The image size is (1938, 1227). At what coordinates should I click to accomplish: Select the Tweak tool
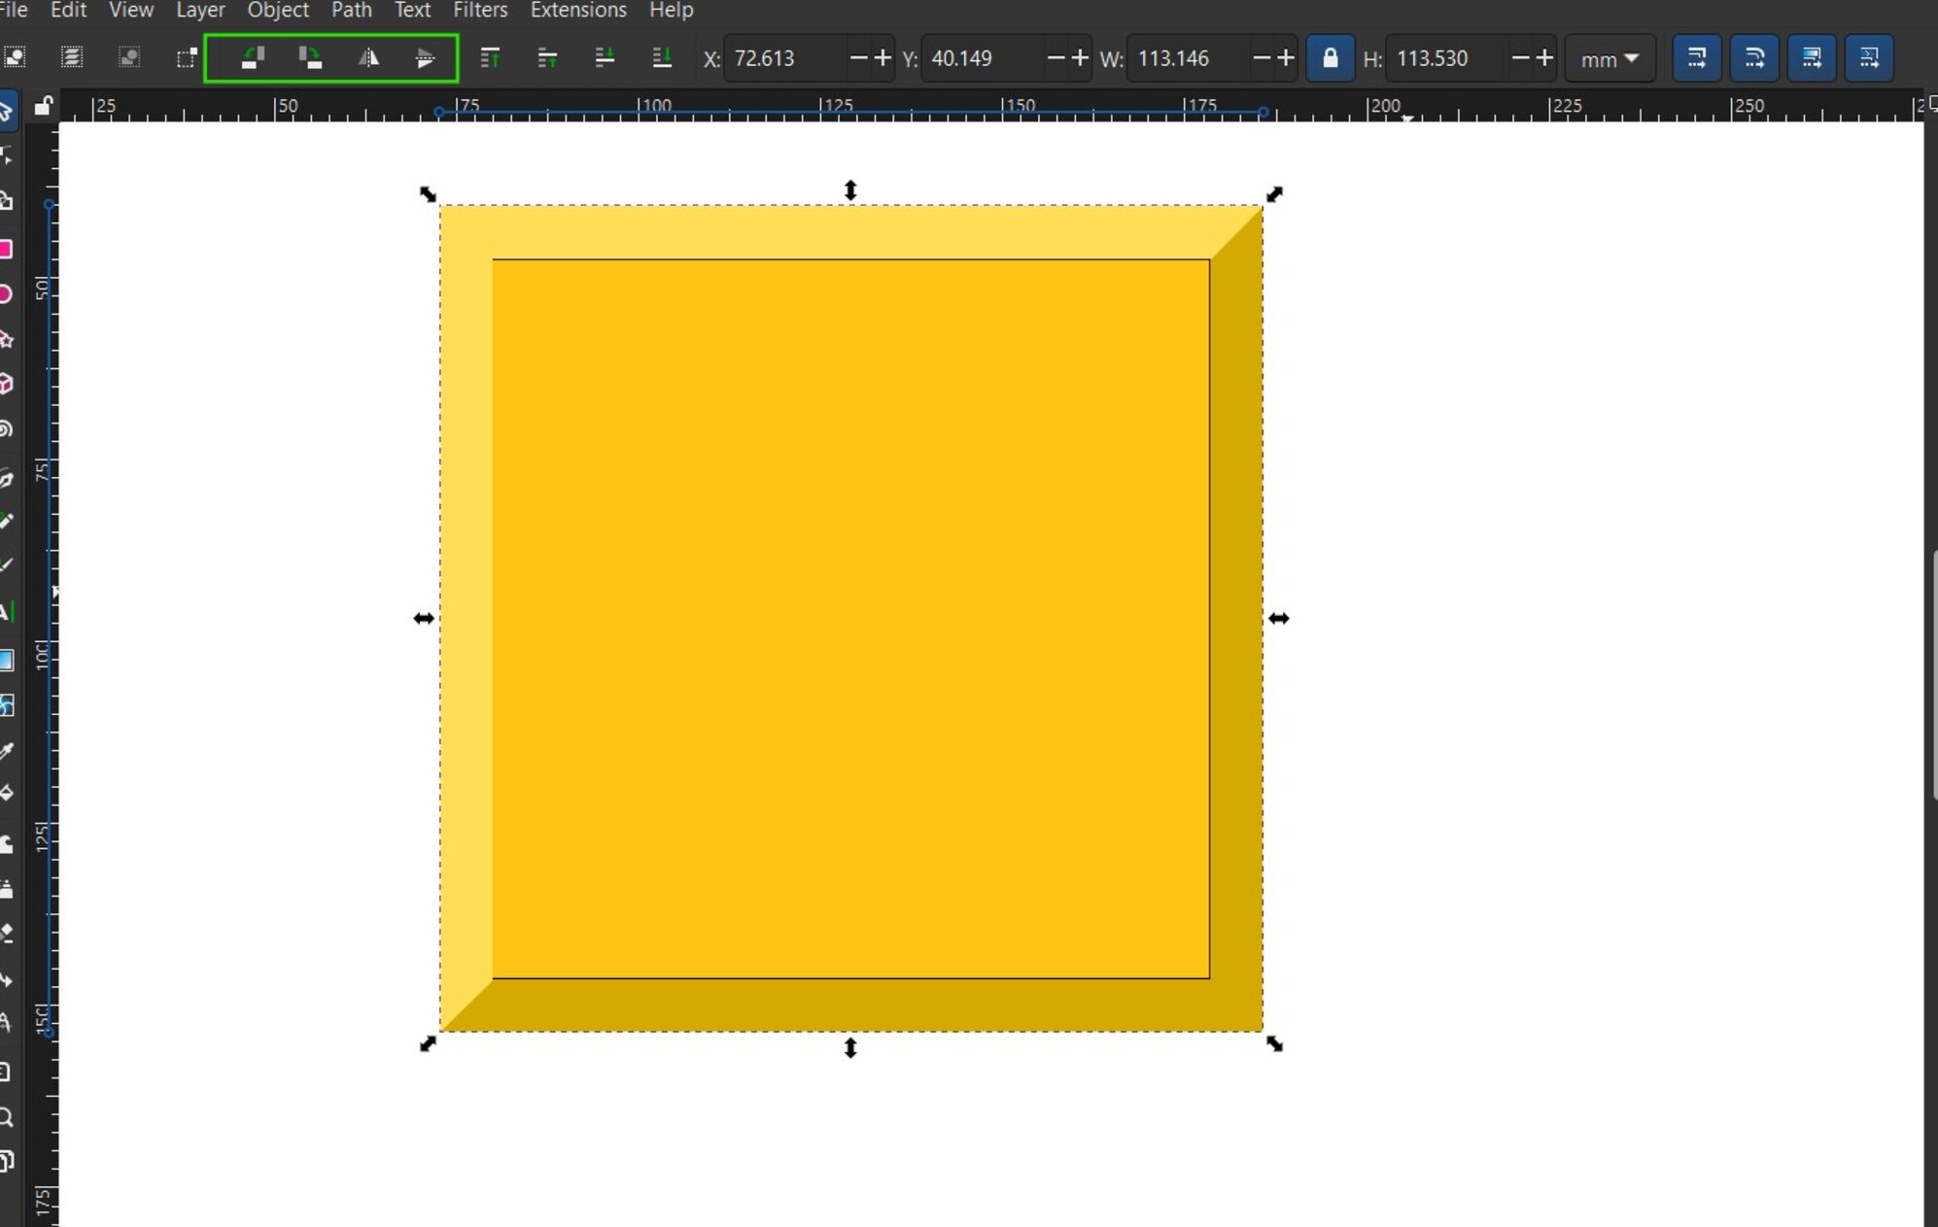6,843
